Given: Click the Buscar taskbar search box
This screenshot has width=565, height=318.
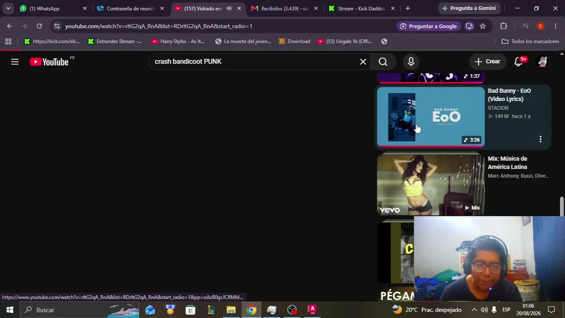Looking at the screenshot, I should [x=80, y=310].
